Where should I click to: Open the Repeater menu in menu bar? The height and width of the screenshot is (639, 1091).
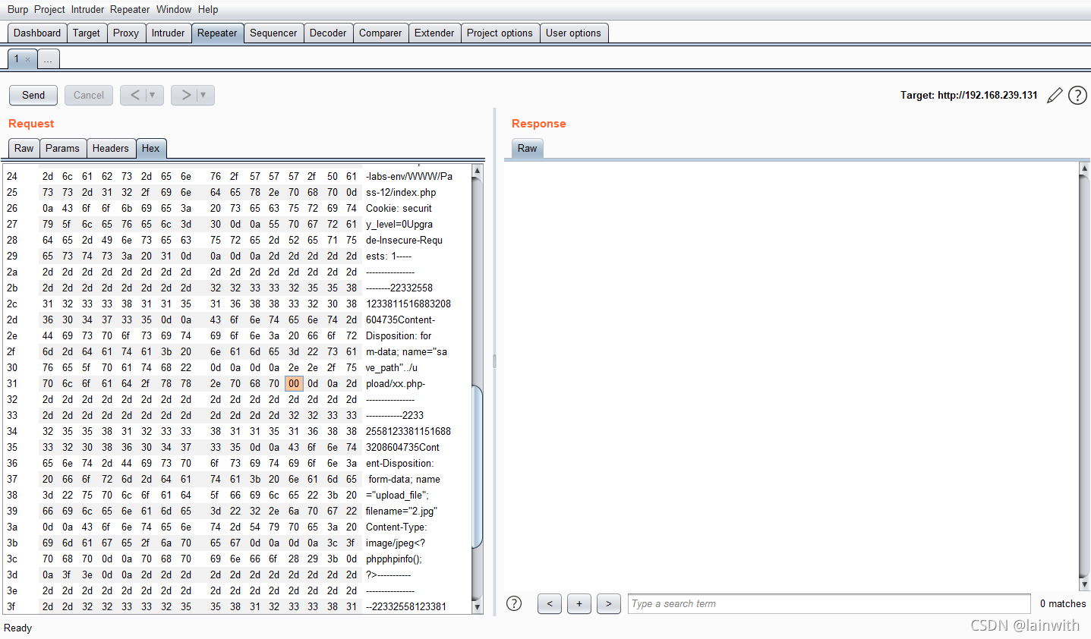[130, 9]
